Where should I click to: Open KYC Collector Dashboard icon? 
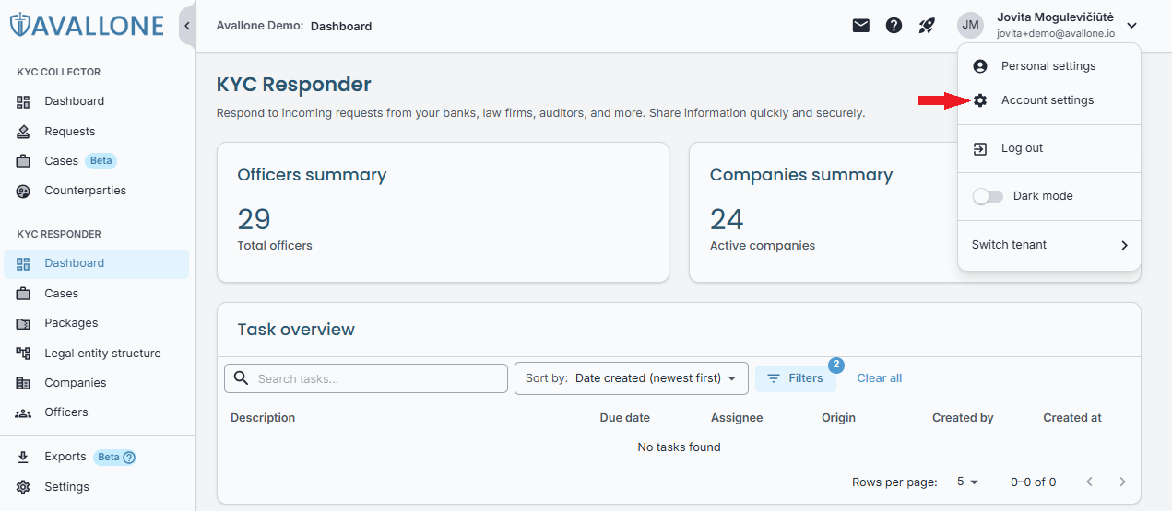[24, 101]
